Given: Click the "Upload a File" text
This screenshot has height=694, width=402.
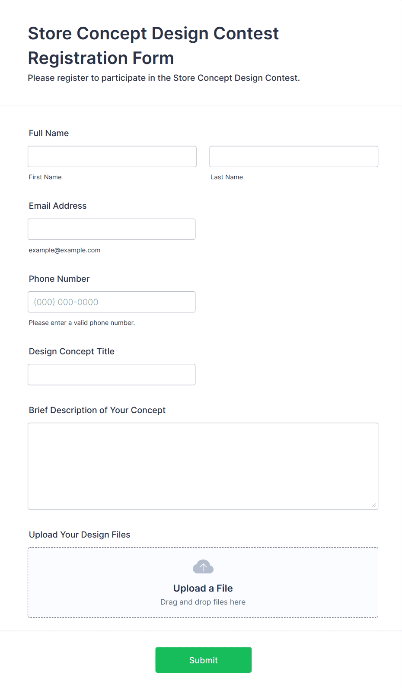Looking at the screenshot, I should point(203,588).
